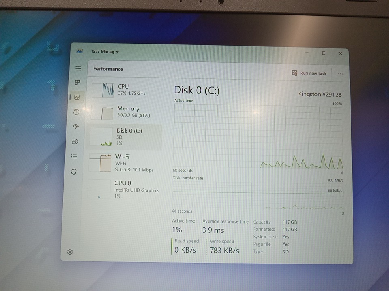Open the Processes page icon
The height and width of the screenshot is (291, 389).
pyautogui.click(x=77, y=83)
